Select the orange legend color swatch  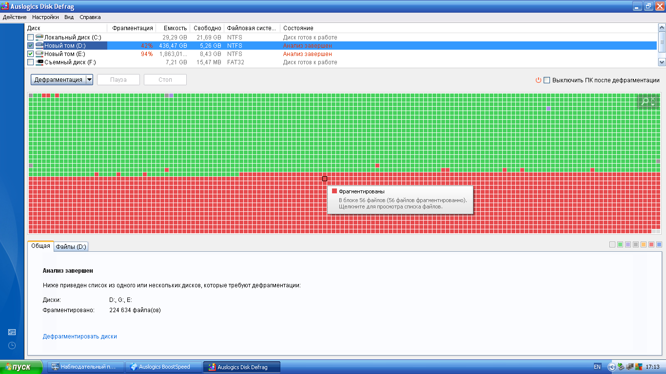(x=644, y=244)
